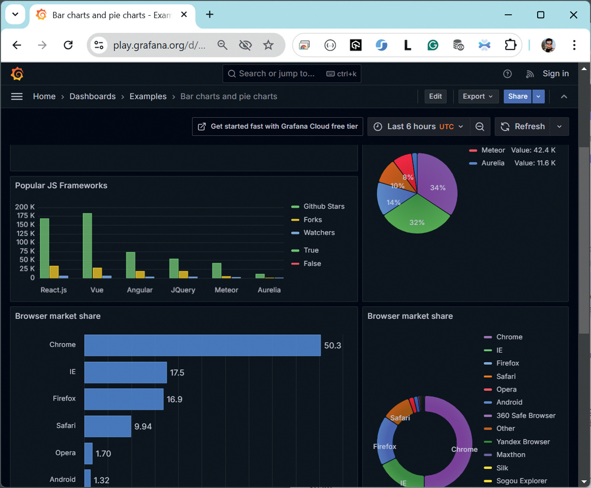Open the Chrome extensions puzzle icon

point(510,45)
